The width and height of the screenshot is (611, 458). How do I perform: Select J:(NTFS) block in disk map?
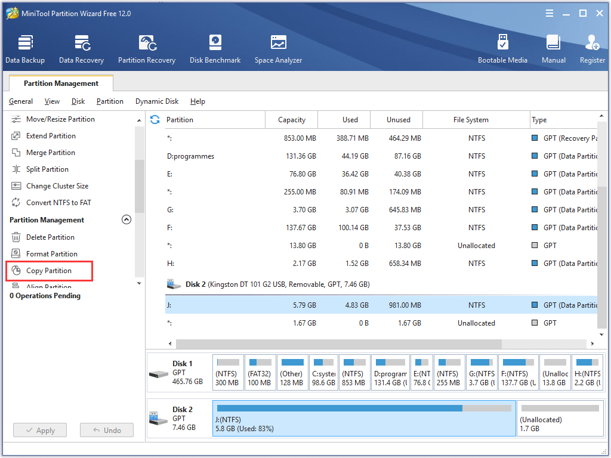364,418
